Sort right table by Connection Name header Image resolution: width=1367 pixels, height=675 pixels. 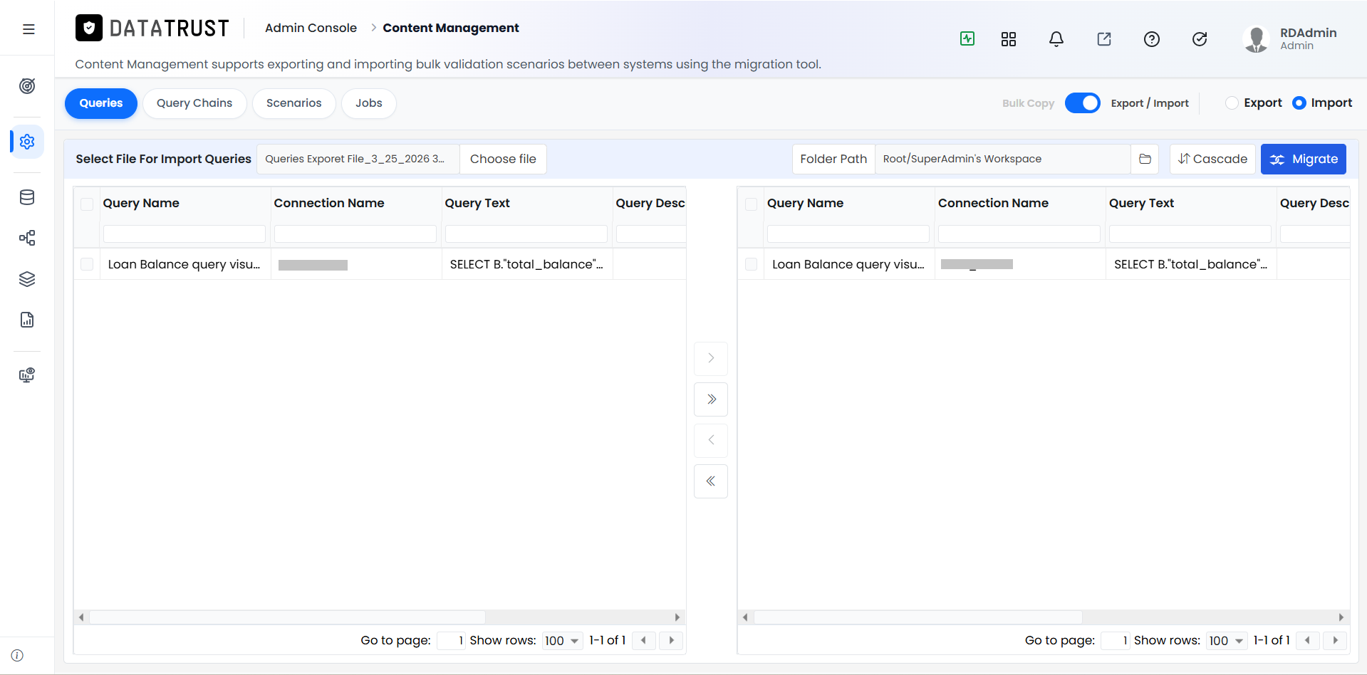click(993, 203)
